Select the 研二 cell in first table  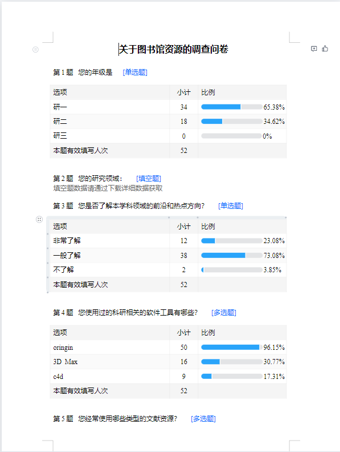click(x=109, y=122)
